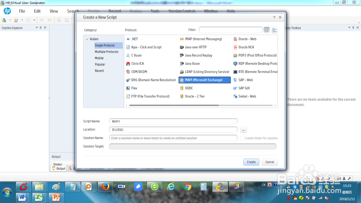361x203 pixels.
Task: Pick FTP (File Transfer Protocol)
Action: 148,96
